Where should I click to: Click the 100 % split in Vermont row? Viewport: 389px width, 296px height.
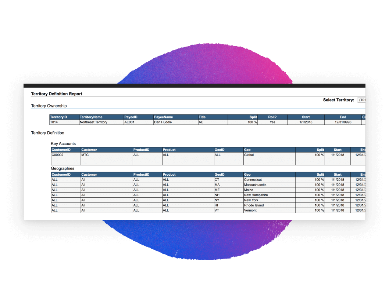coord(310,211)
